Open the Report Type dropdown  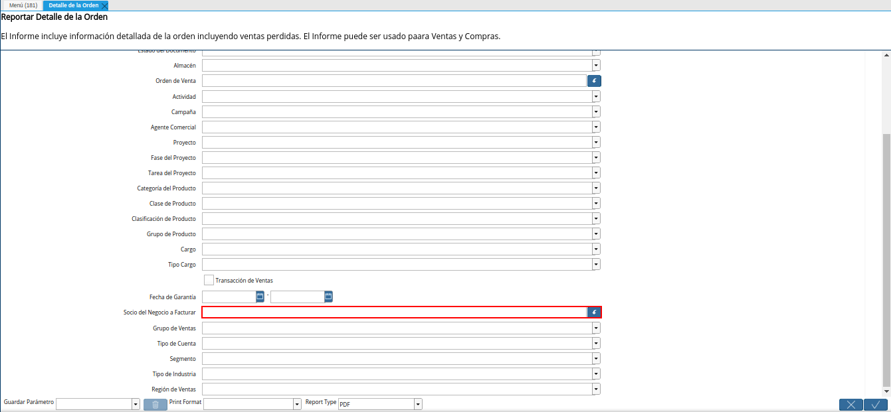tap(418, 404)
